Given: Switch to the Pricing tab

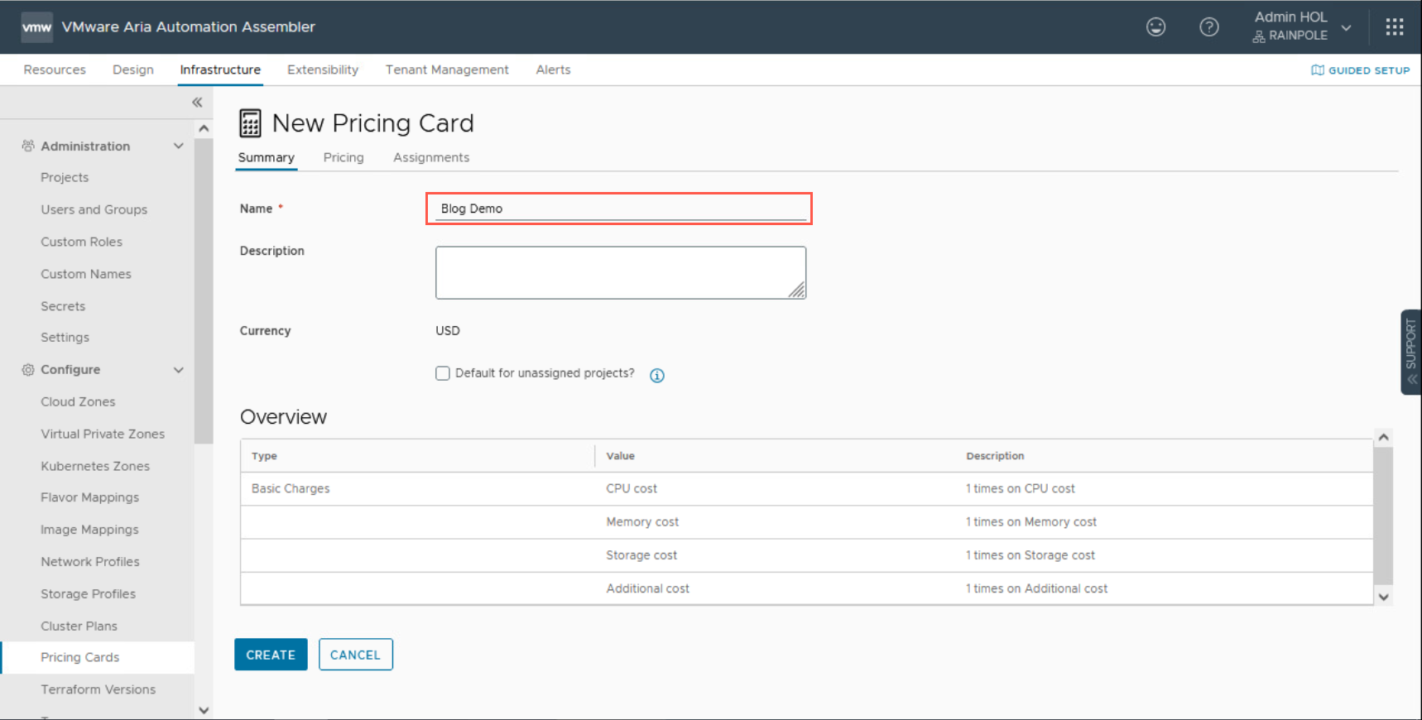Looking at the screenshot, I should (343, 157).
